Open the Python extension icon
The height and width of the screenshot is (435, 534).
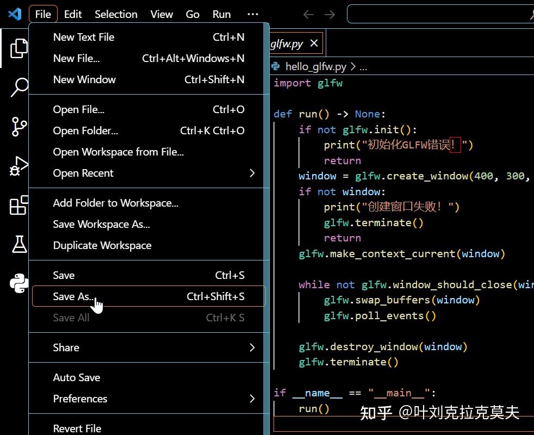18,283
